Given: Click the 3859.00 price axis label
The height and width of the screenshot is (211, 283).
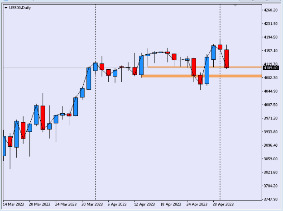Looking at the screenshot, I should (x=270, y=159).
